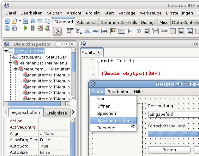Click the Save All icon
The height and width of the screenshot is (156, 199).
click(33, 21)
